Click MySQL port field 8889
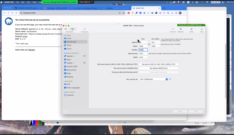 143,50
